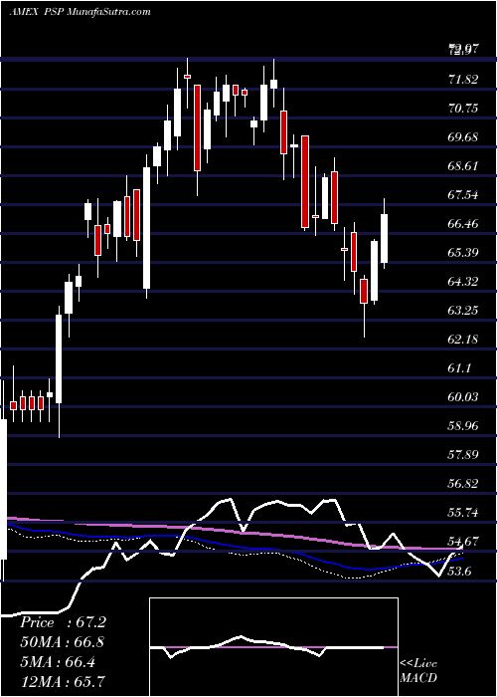Click the 61.1 price level label
The image size is (497, 697).
pyautogui.click(x=459, y=368)
